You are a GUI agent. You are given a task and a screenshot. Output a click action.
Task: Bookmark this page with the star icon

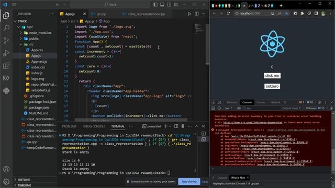tap(286, 14)
